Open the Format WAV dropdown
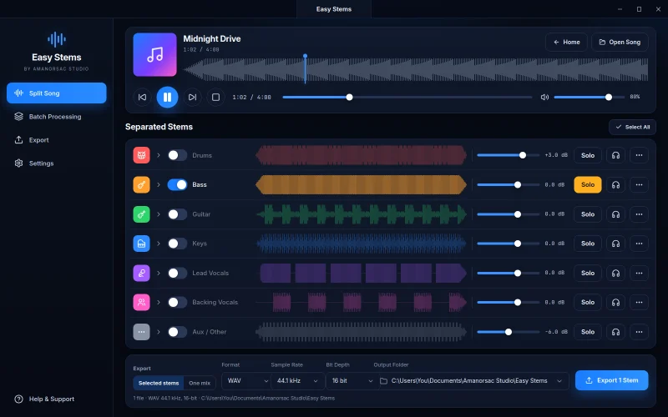Image resolution: width=668 pixels, height=417 pixels. click(245, 381)
